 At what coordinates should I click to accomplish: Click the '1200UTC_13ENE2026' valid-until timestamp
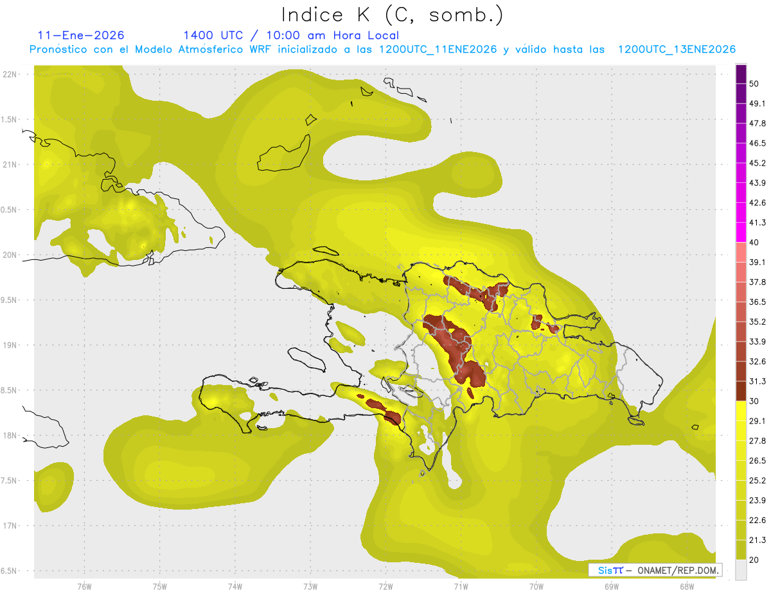point(677,49)
